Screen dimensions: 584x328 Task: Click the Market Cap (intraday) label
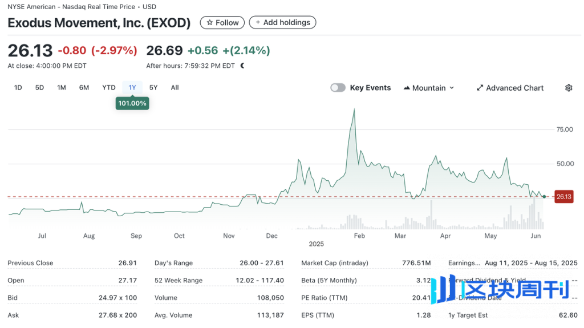pyautogui.click(x=335, y=263)
